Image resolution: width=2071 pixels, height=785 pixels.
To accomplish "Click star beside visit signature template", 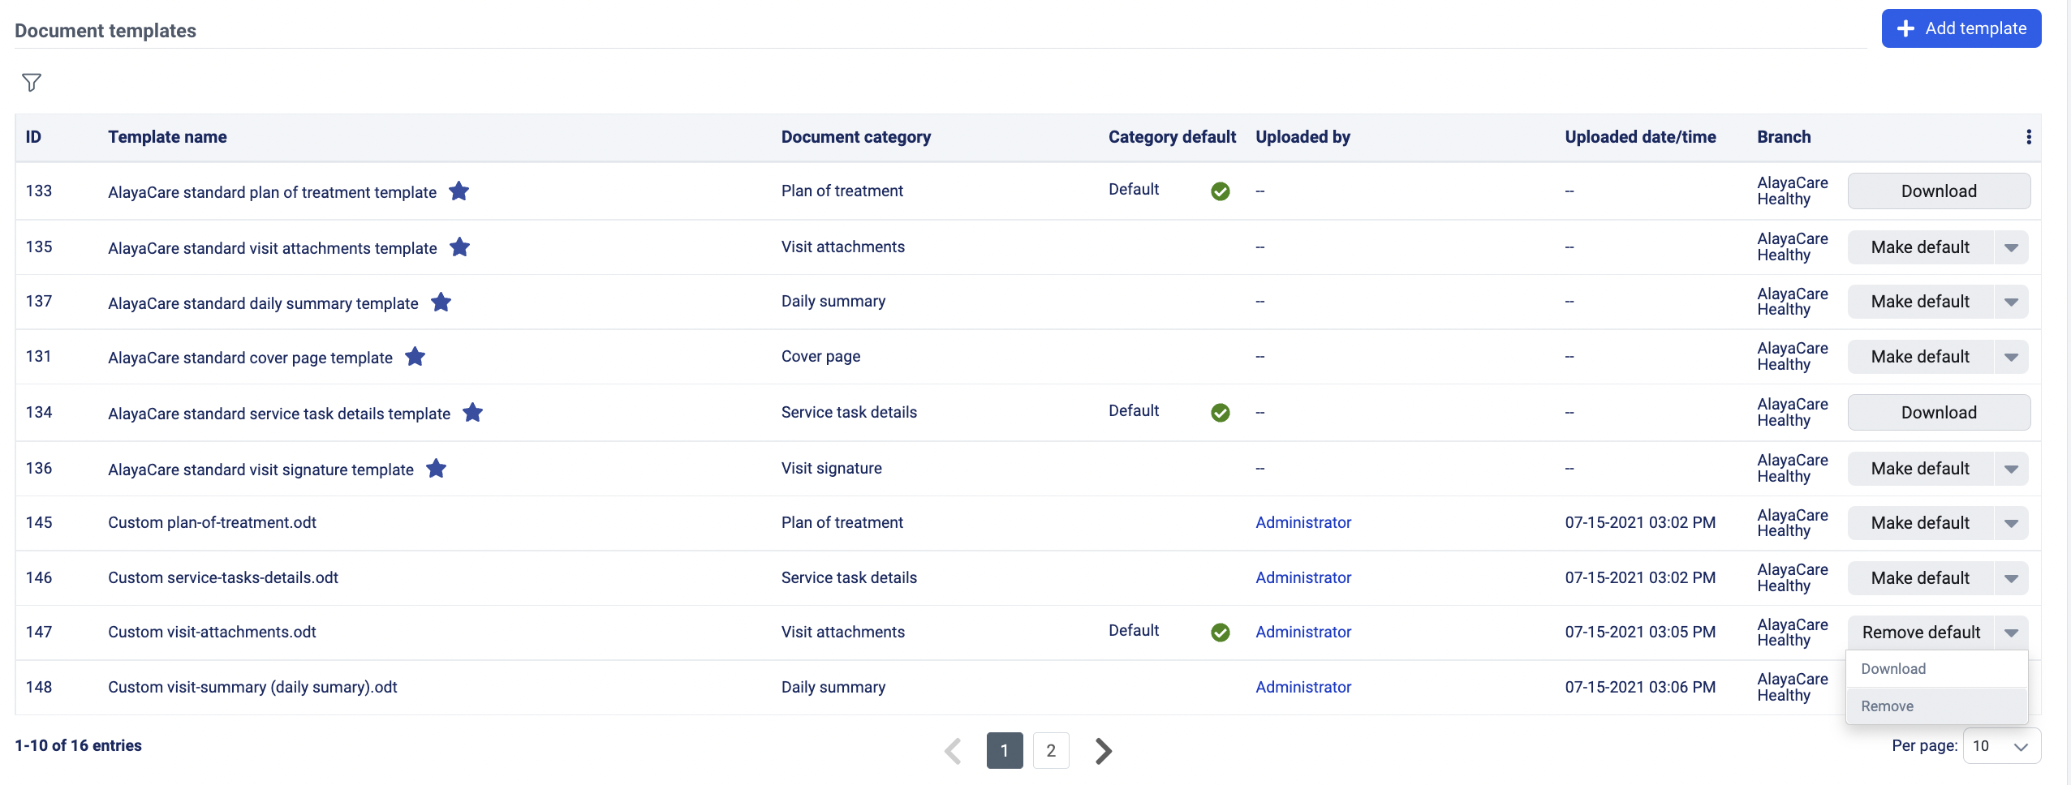I will 436,469.
